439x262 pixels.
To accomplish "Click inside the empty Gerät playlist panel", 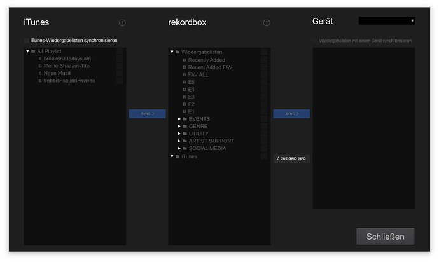I will 363,127.
